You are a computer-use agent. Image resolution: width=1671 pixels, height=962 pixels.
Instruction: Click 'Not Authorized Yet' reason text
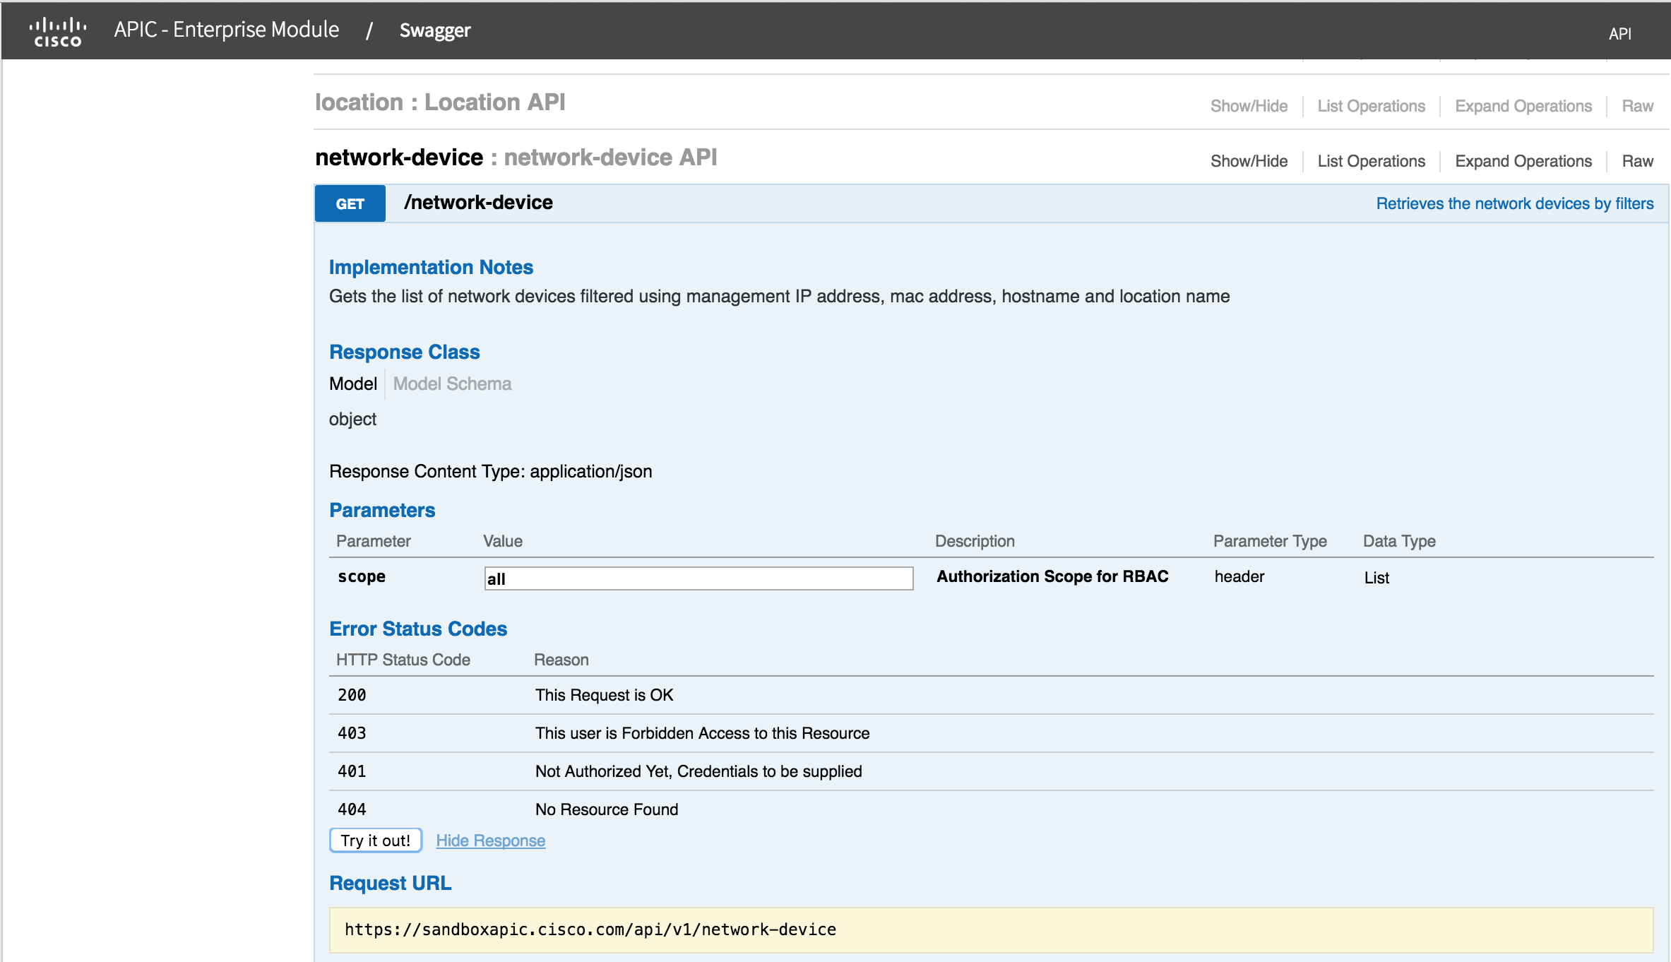698,771
